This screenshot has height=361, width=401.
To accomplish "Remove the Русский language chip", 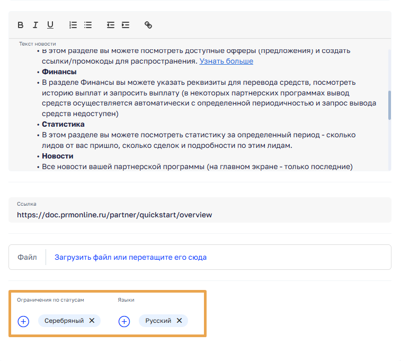I will click(179, 321).
